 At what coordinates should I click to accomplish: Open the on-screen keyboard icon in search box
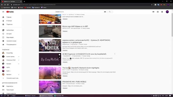pyautogui.click(x=105, y=12)
